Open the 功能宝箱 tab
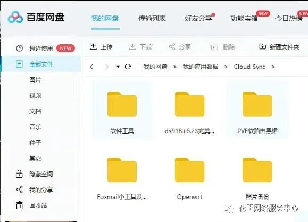 [x=244, y=18]
